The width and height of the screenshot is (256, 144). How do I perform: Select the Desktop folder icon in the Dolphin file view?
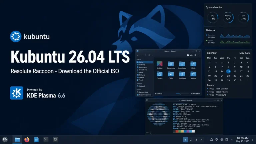(x=160, y=64)
